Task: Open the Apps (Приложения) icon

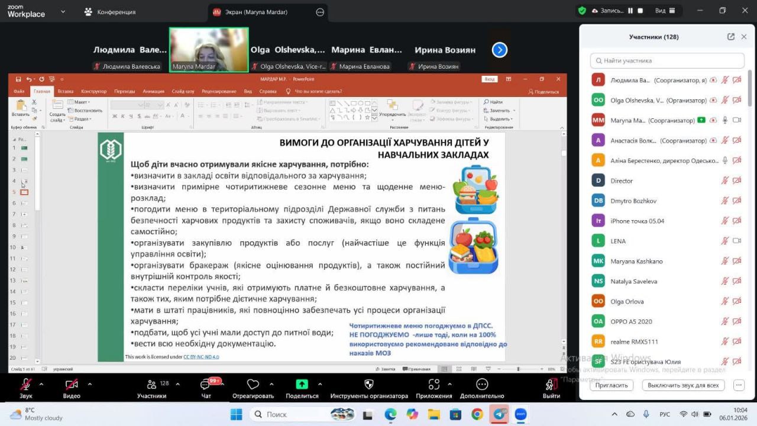Action: (434, 385)
